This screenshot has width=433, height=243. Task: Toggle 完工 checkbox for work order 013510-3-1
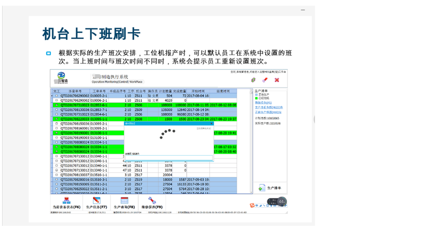click(57, 180)
